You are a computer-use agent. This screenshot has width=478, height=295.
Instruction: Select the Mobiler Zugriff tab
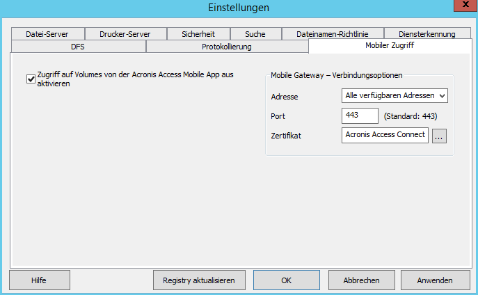[x=390, y=46]
